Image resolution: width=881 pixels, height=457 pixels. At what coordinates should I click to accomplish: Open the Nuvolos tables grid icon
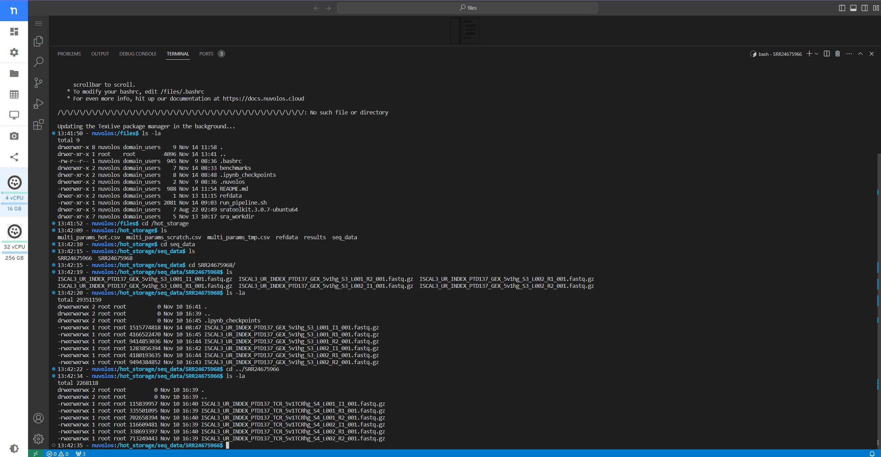[14, 94]
